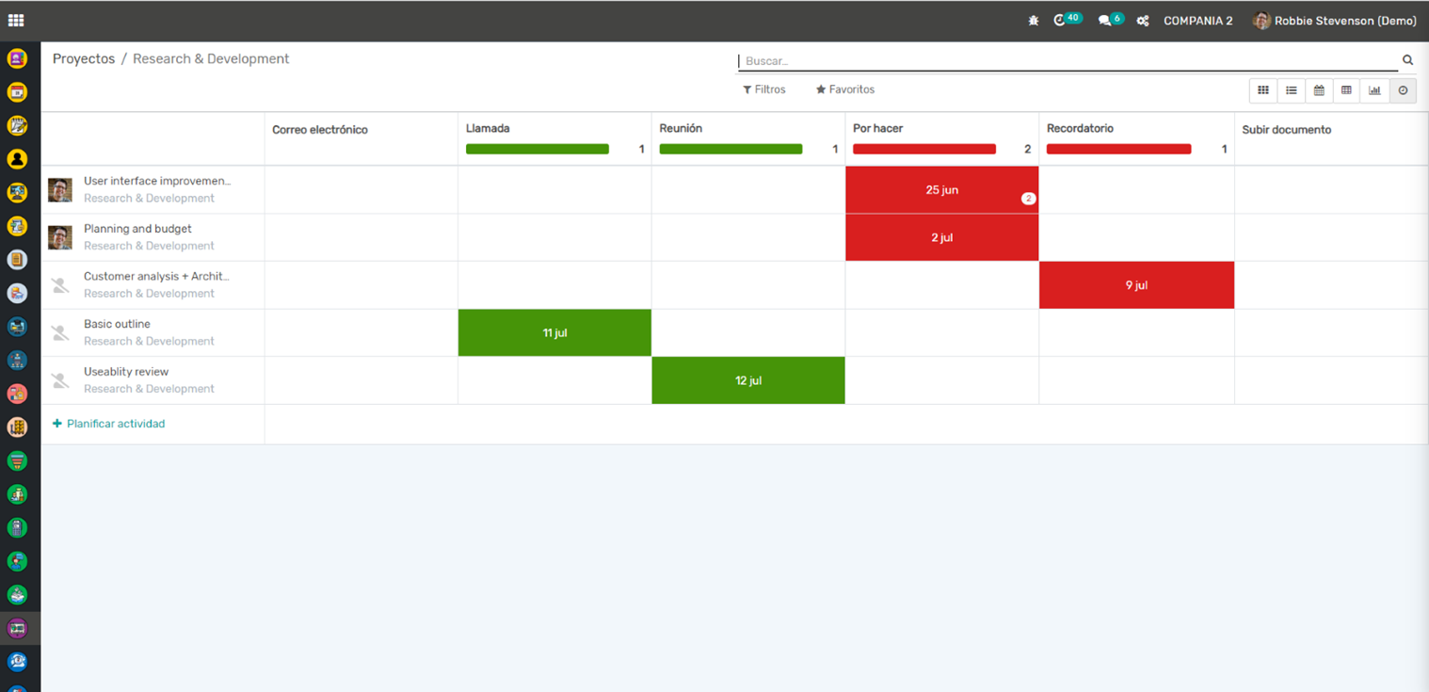Switch to the calendar view
Viewport: 1429px width, 692px height.
(1319, 90)
